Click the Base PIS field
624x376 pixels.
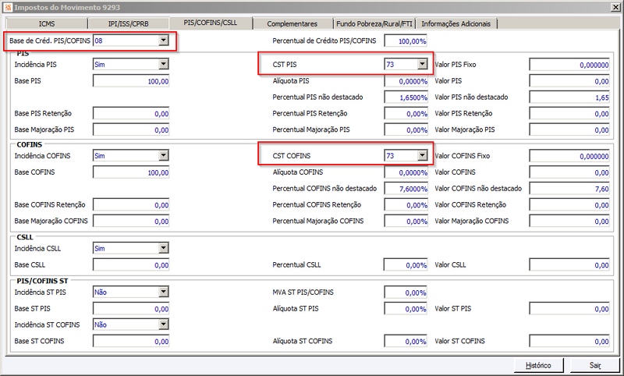[x=131, y=81]
